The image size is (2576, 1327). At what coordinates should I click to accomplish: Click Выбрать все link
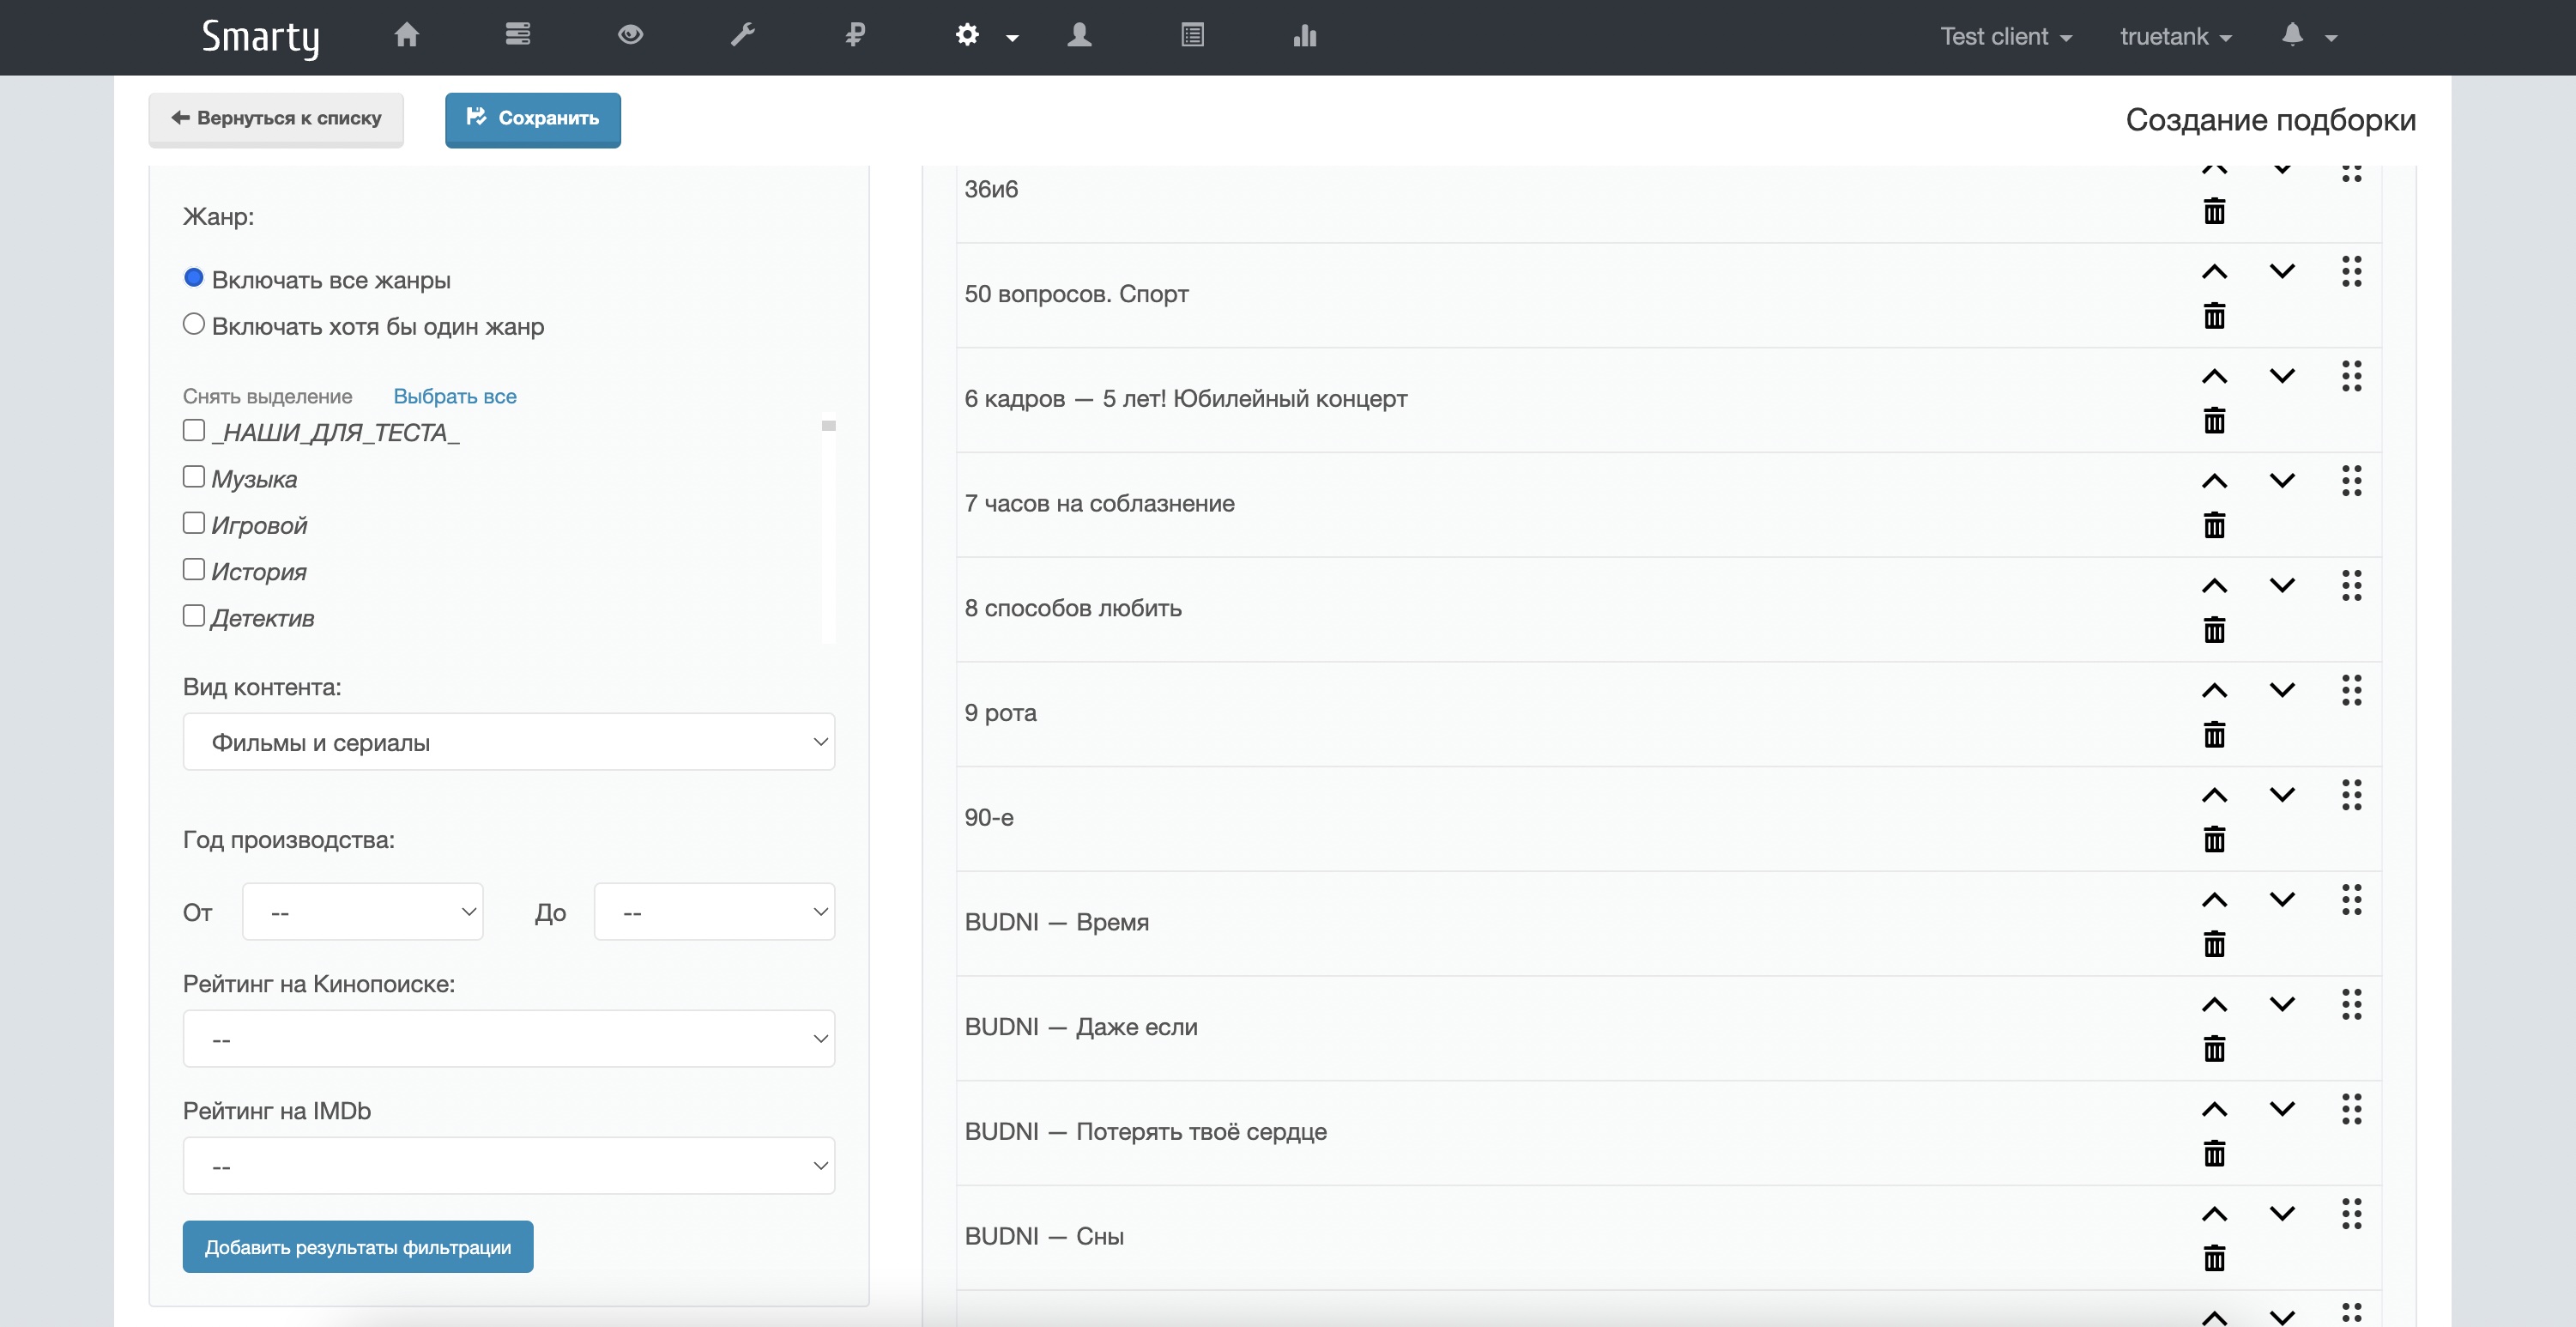click(x=455, y=396)
